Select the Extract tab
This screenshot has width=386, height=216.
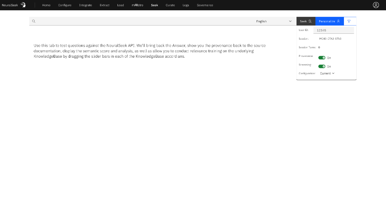click(105, 5)
